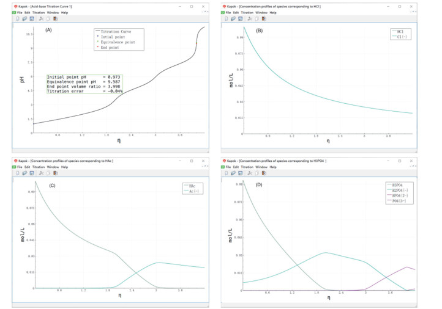Click Open icon in HAc profiles window toolbar
The height and width of the screenshot is (309, 442).
click(24, 173)
